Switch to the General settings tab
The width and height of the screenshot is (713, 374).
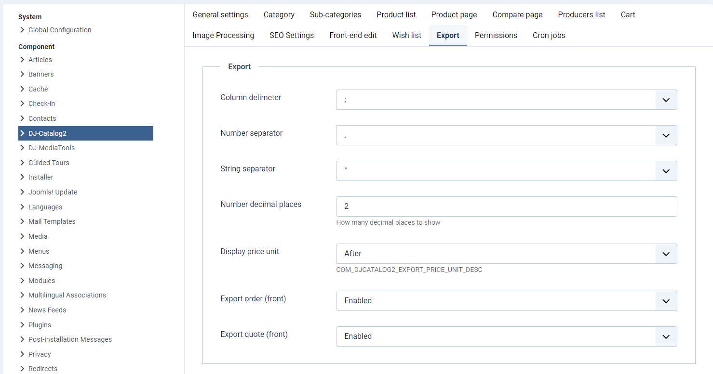(220, 14)
